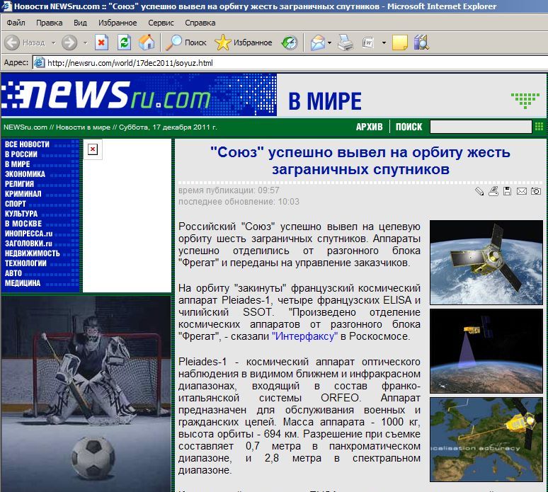The image size is (548, 492).
Task: Click the page icon beside address URL
Action: [x=39, y=63]
